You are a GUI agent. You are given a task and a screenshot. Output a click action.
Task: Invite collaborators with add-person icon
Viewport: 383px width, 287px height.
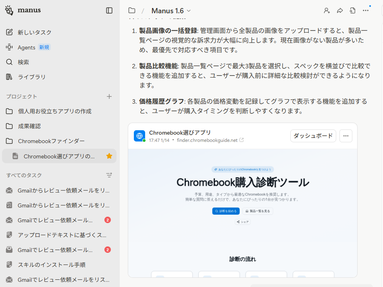[327, 10]
